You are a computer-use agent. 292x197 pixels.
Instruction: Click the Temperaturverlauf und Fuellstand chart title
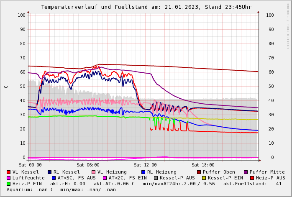click(146, 7)
